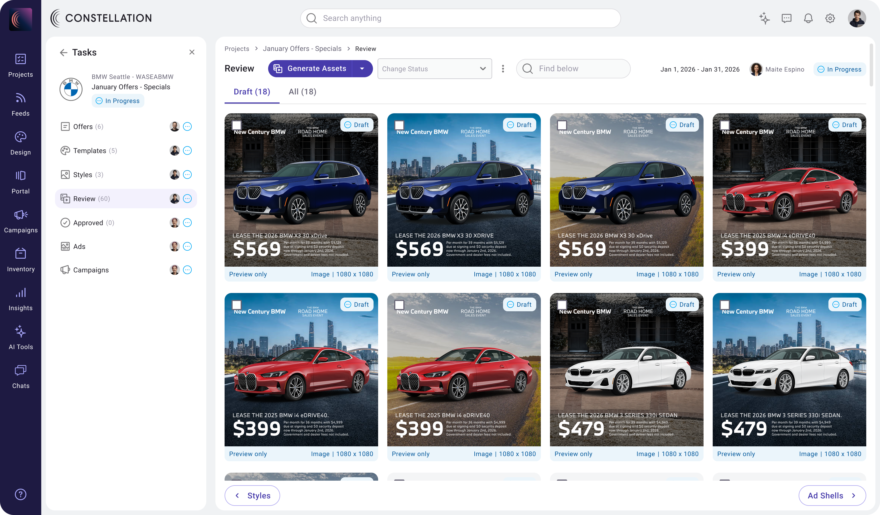Click the Find below search field
The image size is (880, 515).
[x=573, y=69]
